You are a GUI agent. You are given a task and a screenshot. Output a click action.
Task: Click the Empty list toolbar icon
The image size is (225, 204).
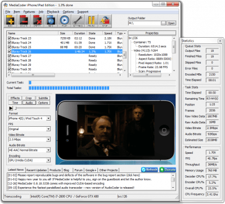pyautogui.click(x=37, y=21)
